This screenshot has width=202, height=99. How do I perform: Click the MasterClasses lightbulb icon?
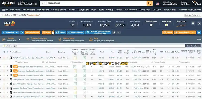59,40
